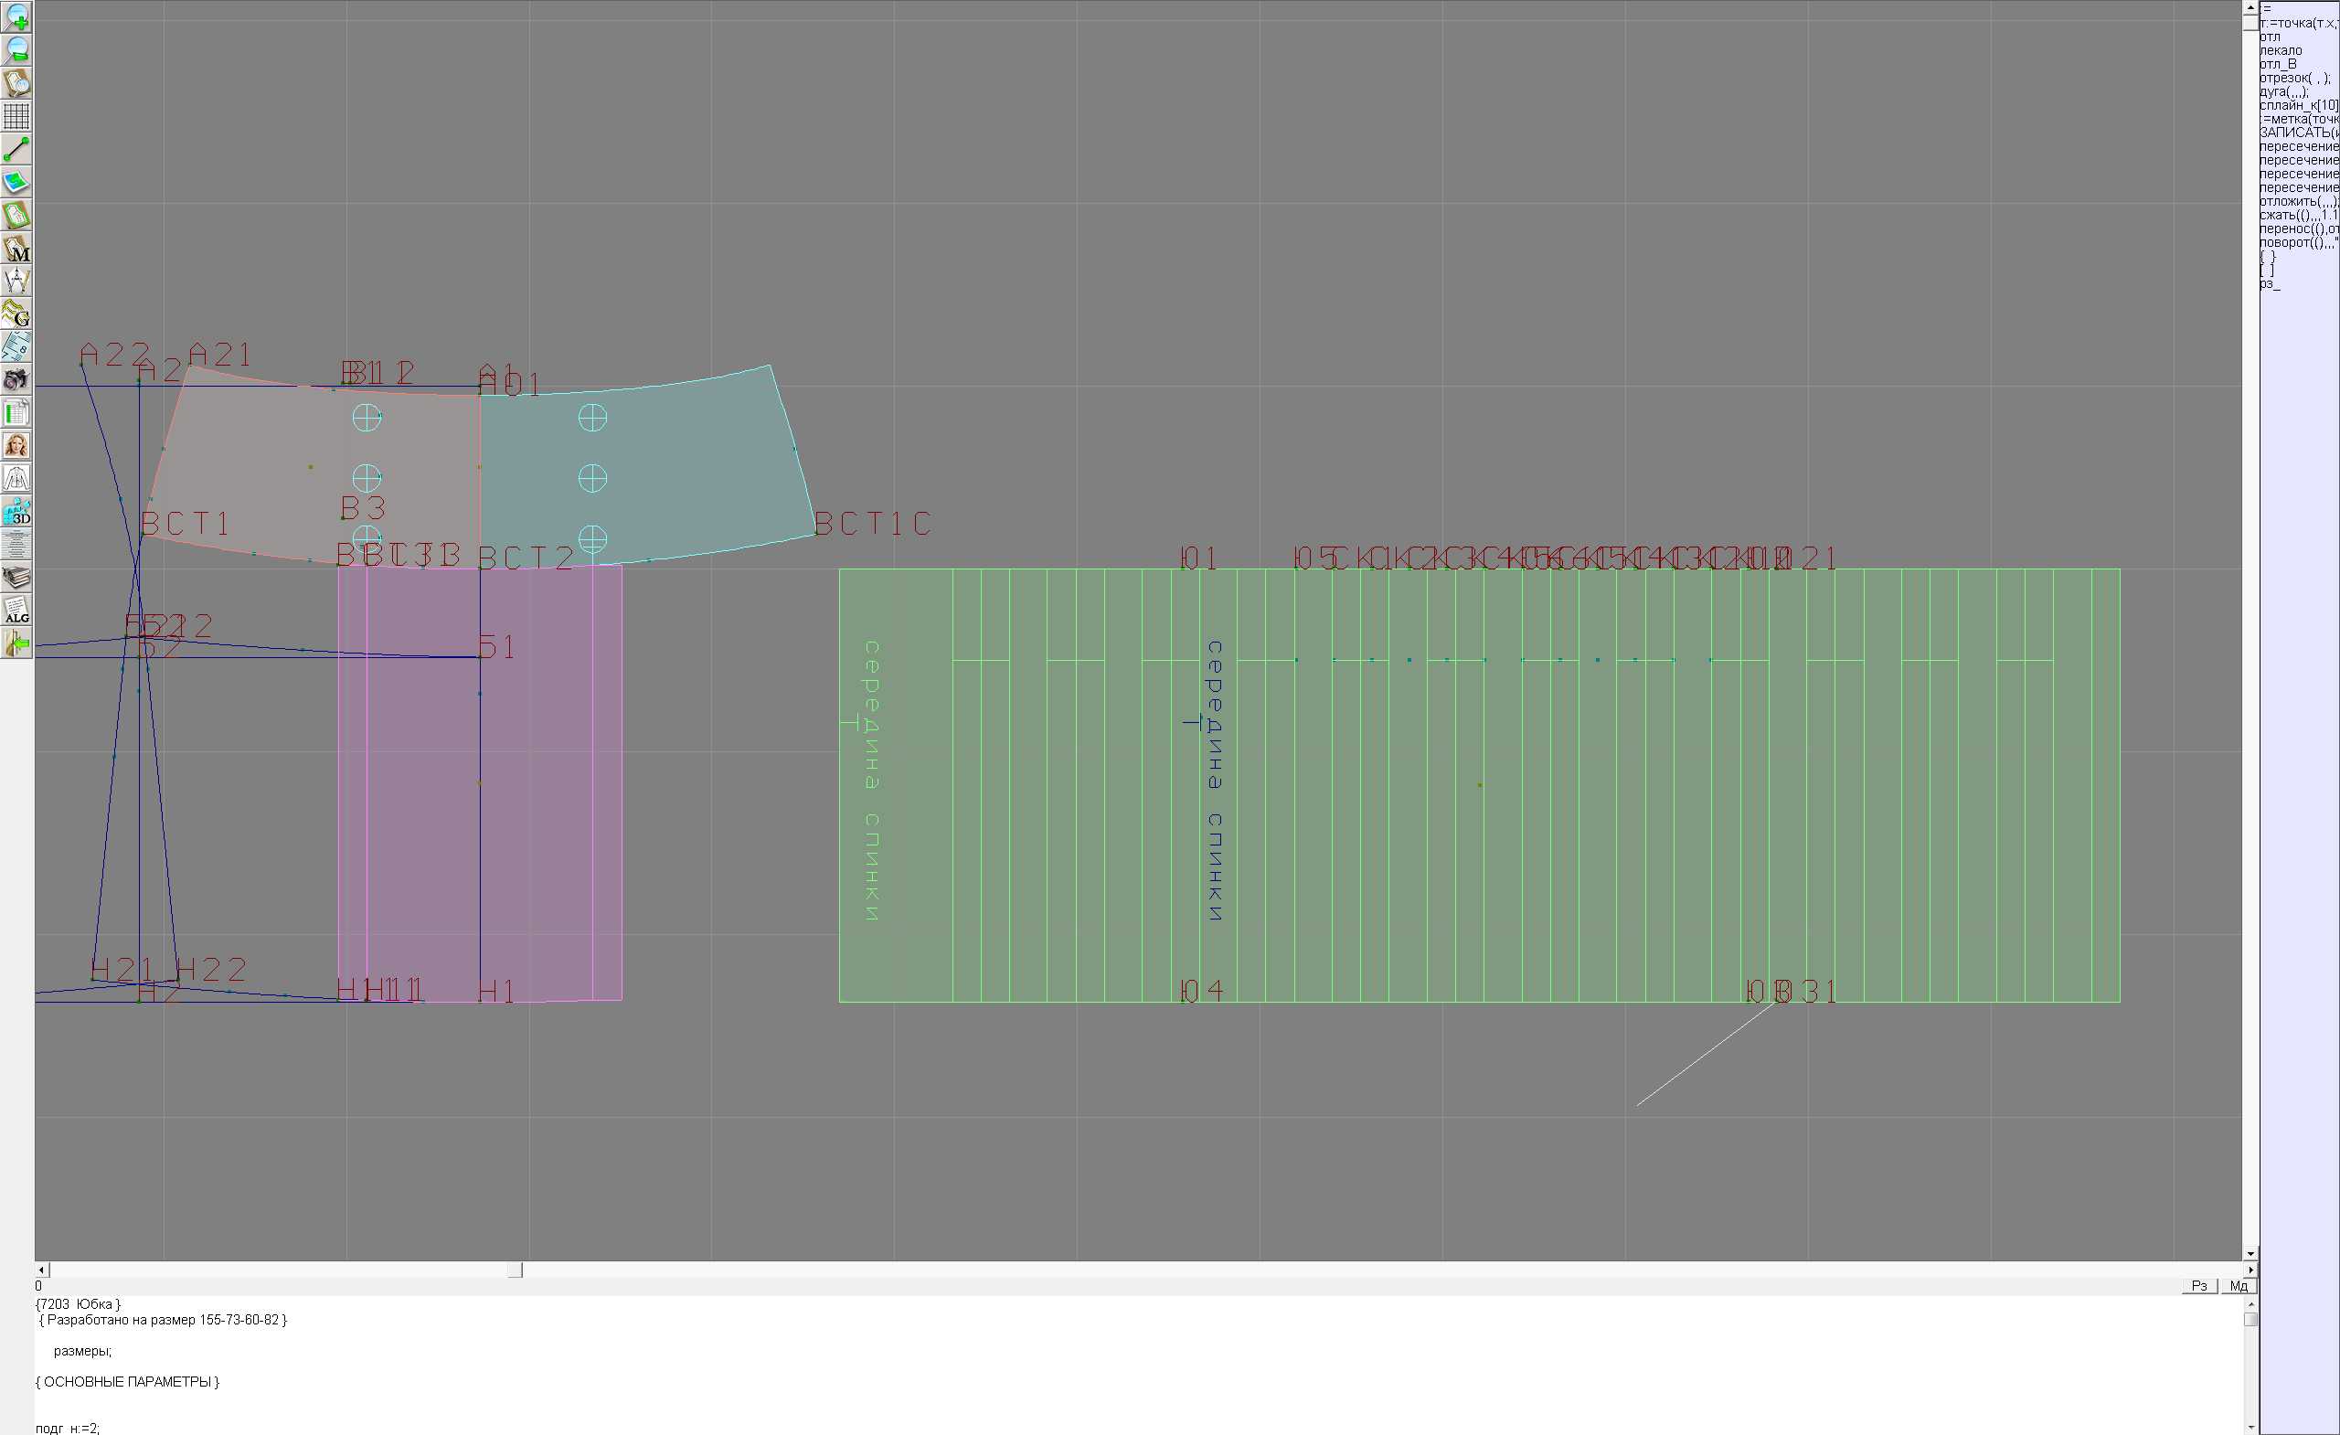This screenshot has width=2340, height=1435.
Task: Choose 'отрезок( , );' in command list
Action: [x=2293, y=78]
